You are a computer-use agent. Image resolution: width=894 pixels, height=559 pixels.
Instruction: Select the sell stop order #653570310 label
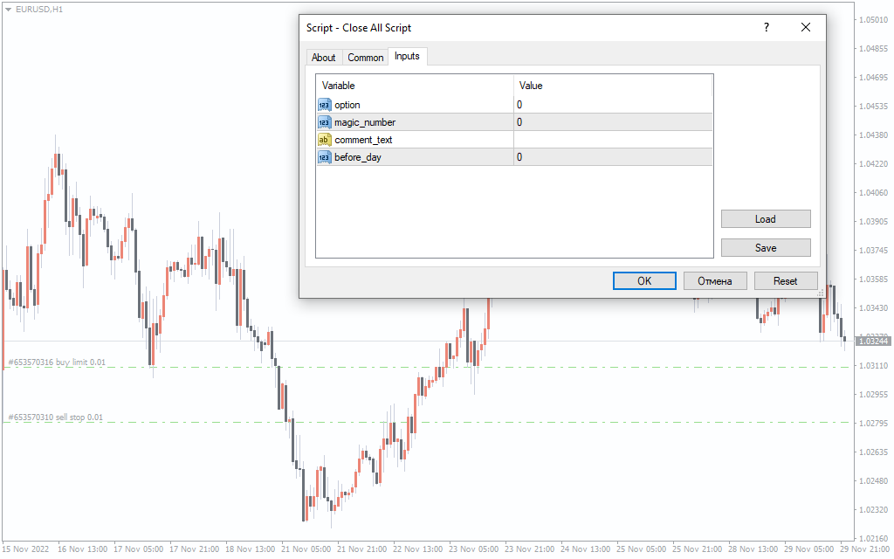pyautogui.click(x=54, y=418)
